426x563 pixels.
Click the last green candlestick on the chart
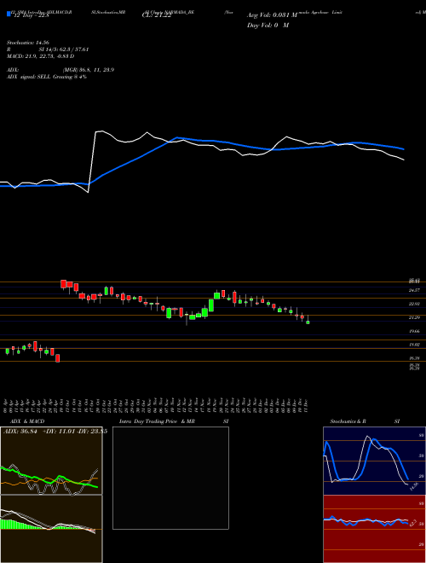[308, 322]
